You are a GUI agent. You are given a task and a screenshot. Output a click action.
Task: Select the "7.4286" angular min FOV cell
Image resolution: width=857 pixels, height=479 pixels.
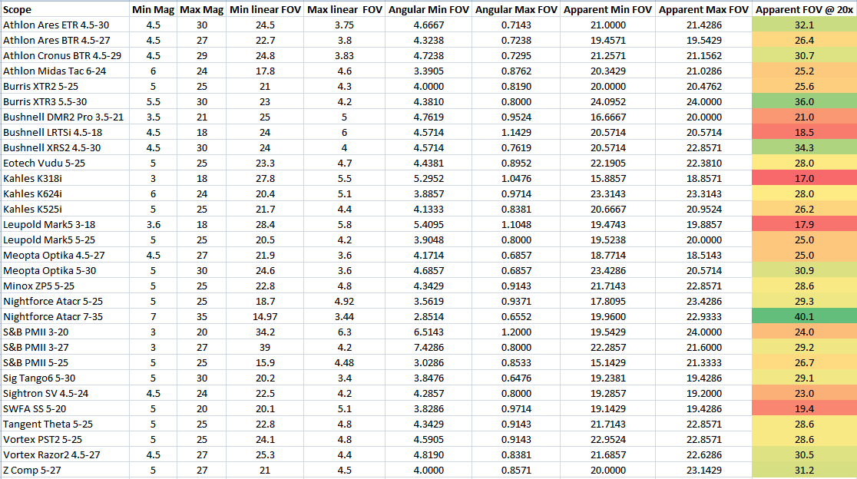(429, 348)
